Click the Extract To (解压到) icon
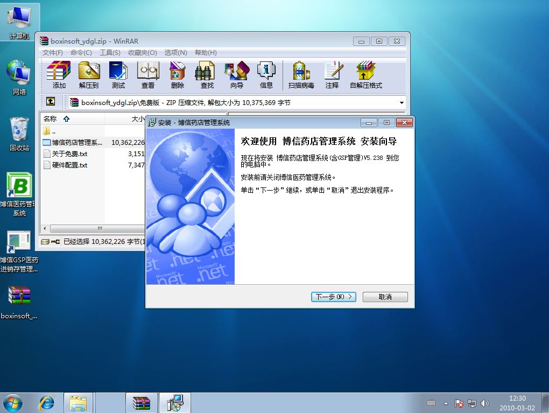Viewport: 549px width, 413px height. [89, 75]
